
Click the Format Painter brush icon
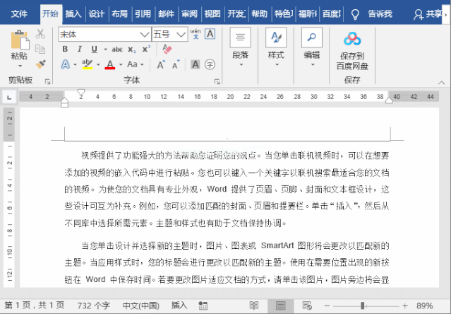pyautogui.click(x=40, y=64)
